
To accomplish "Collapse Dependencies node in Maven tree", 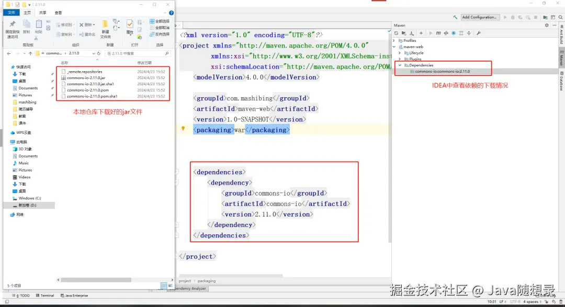I will point(400,65).
